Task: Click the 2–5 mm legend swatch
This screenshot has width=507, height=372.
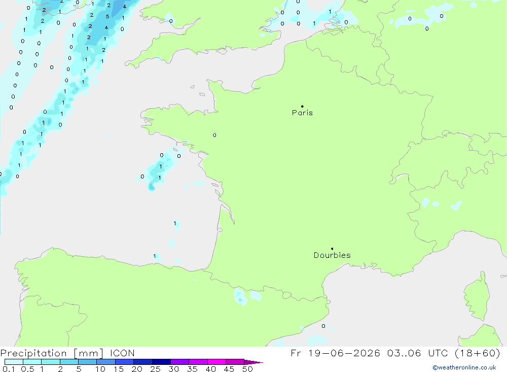Action: coord(69,362)
